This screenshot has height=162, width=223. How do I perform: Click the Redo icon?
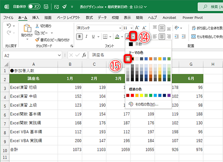[9, 33]
